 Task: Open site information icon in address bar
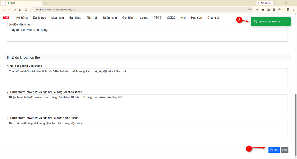click(32, 10)
